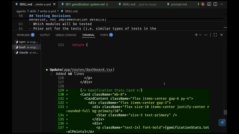Split the editor to the right

tap(215, 4)
